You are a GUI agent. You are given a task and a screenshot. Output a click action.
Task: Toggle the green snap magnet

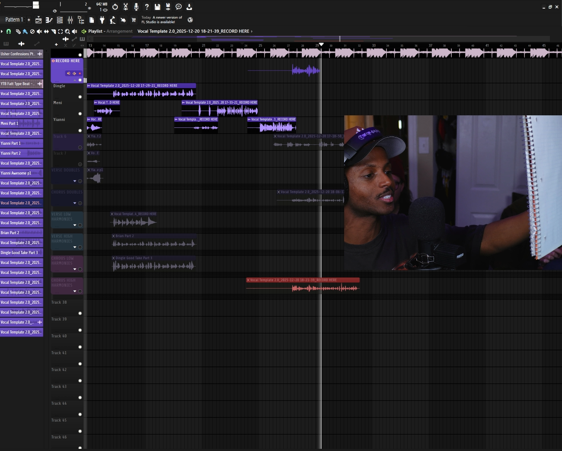[x=9, y=32]
